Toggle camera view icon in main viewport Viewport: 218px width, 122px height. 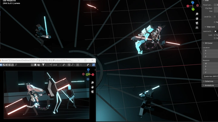(x=197, y=23)
